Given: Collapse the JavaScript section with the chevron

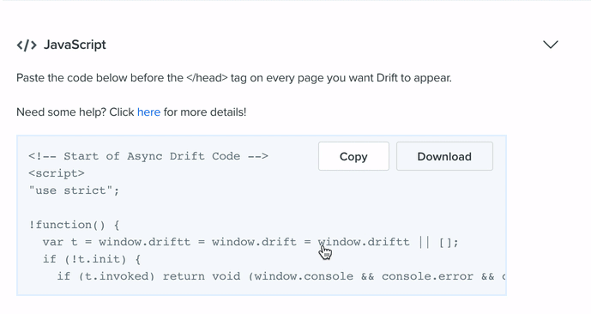Looking at the screenshot, I should (x=551, y=45).
